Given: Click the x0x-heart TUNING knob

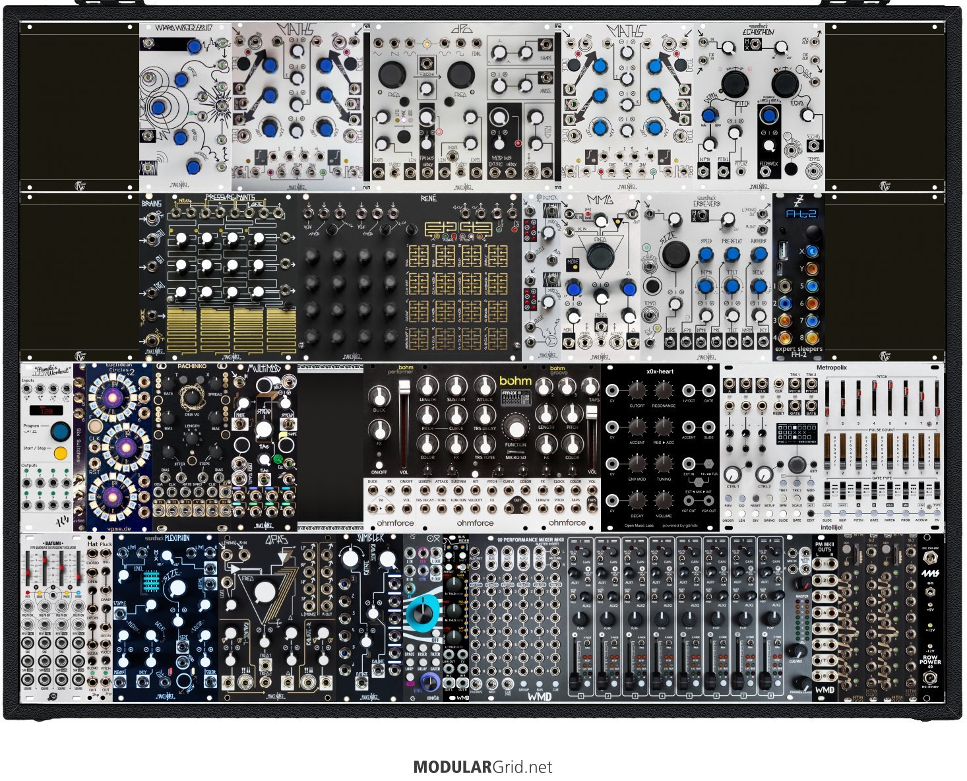Looking at the screenshot, I should 664,464.
